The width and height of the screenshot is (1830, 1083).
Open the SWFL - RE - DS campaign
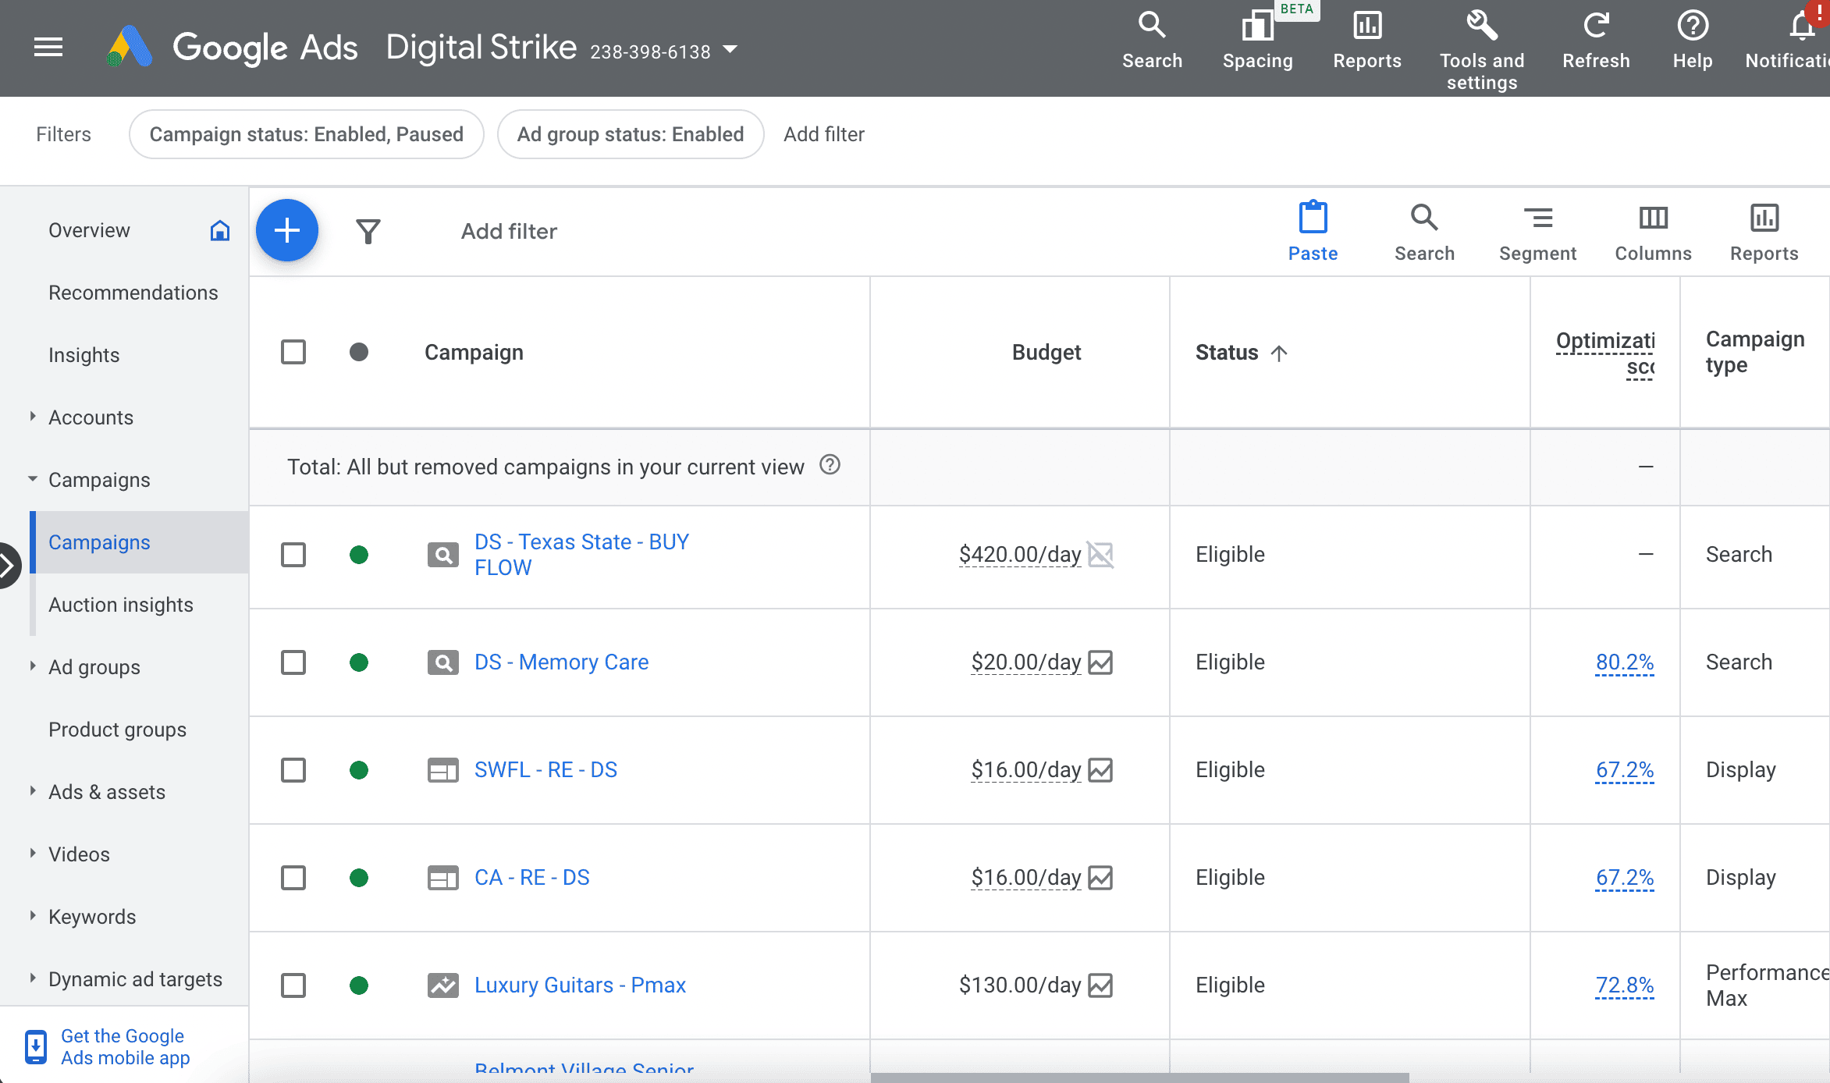pyautogui.click(x=545, y=770)
